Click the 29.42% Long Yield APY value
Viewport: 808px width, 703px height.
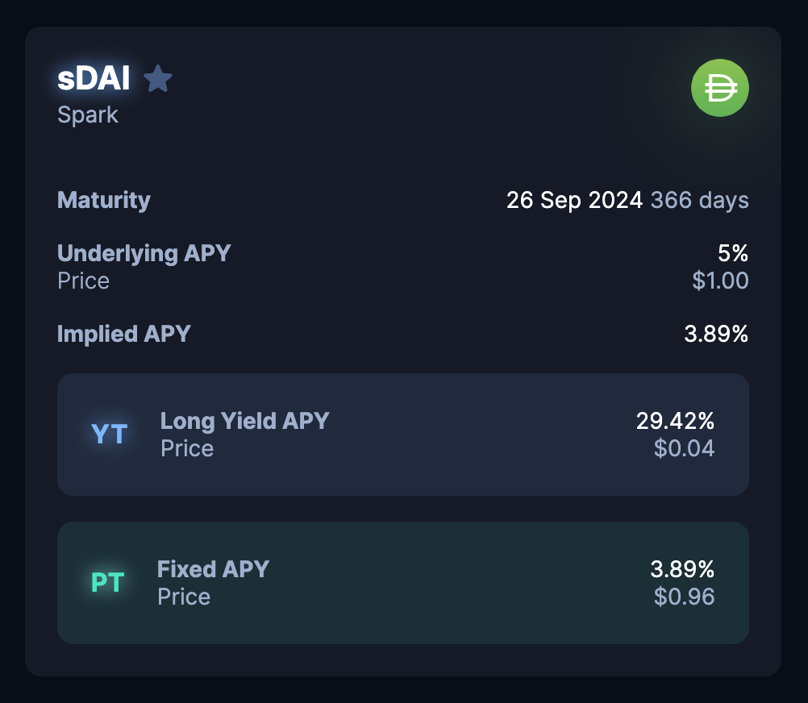click(x=675, y=421)
